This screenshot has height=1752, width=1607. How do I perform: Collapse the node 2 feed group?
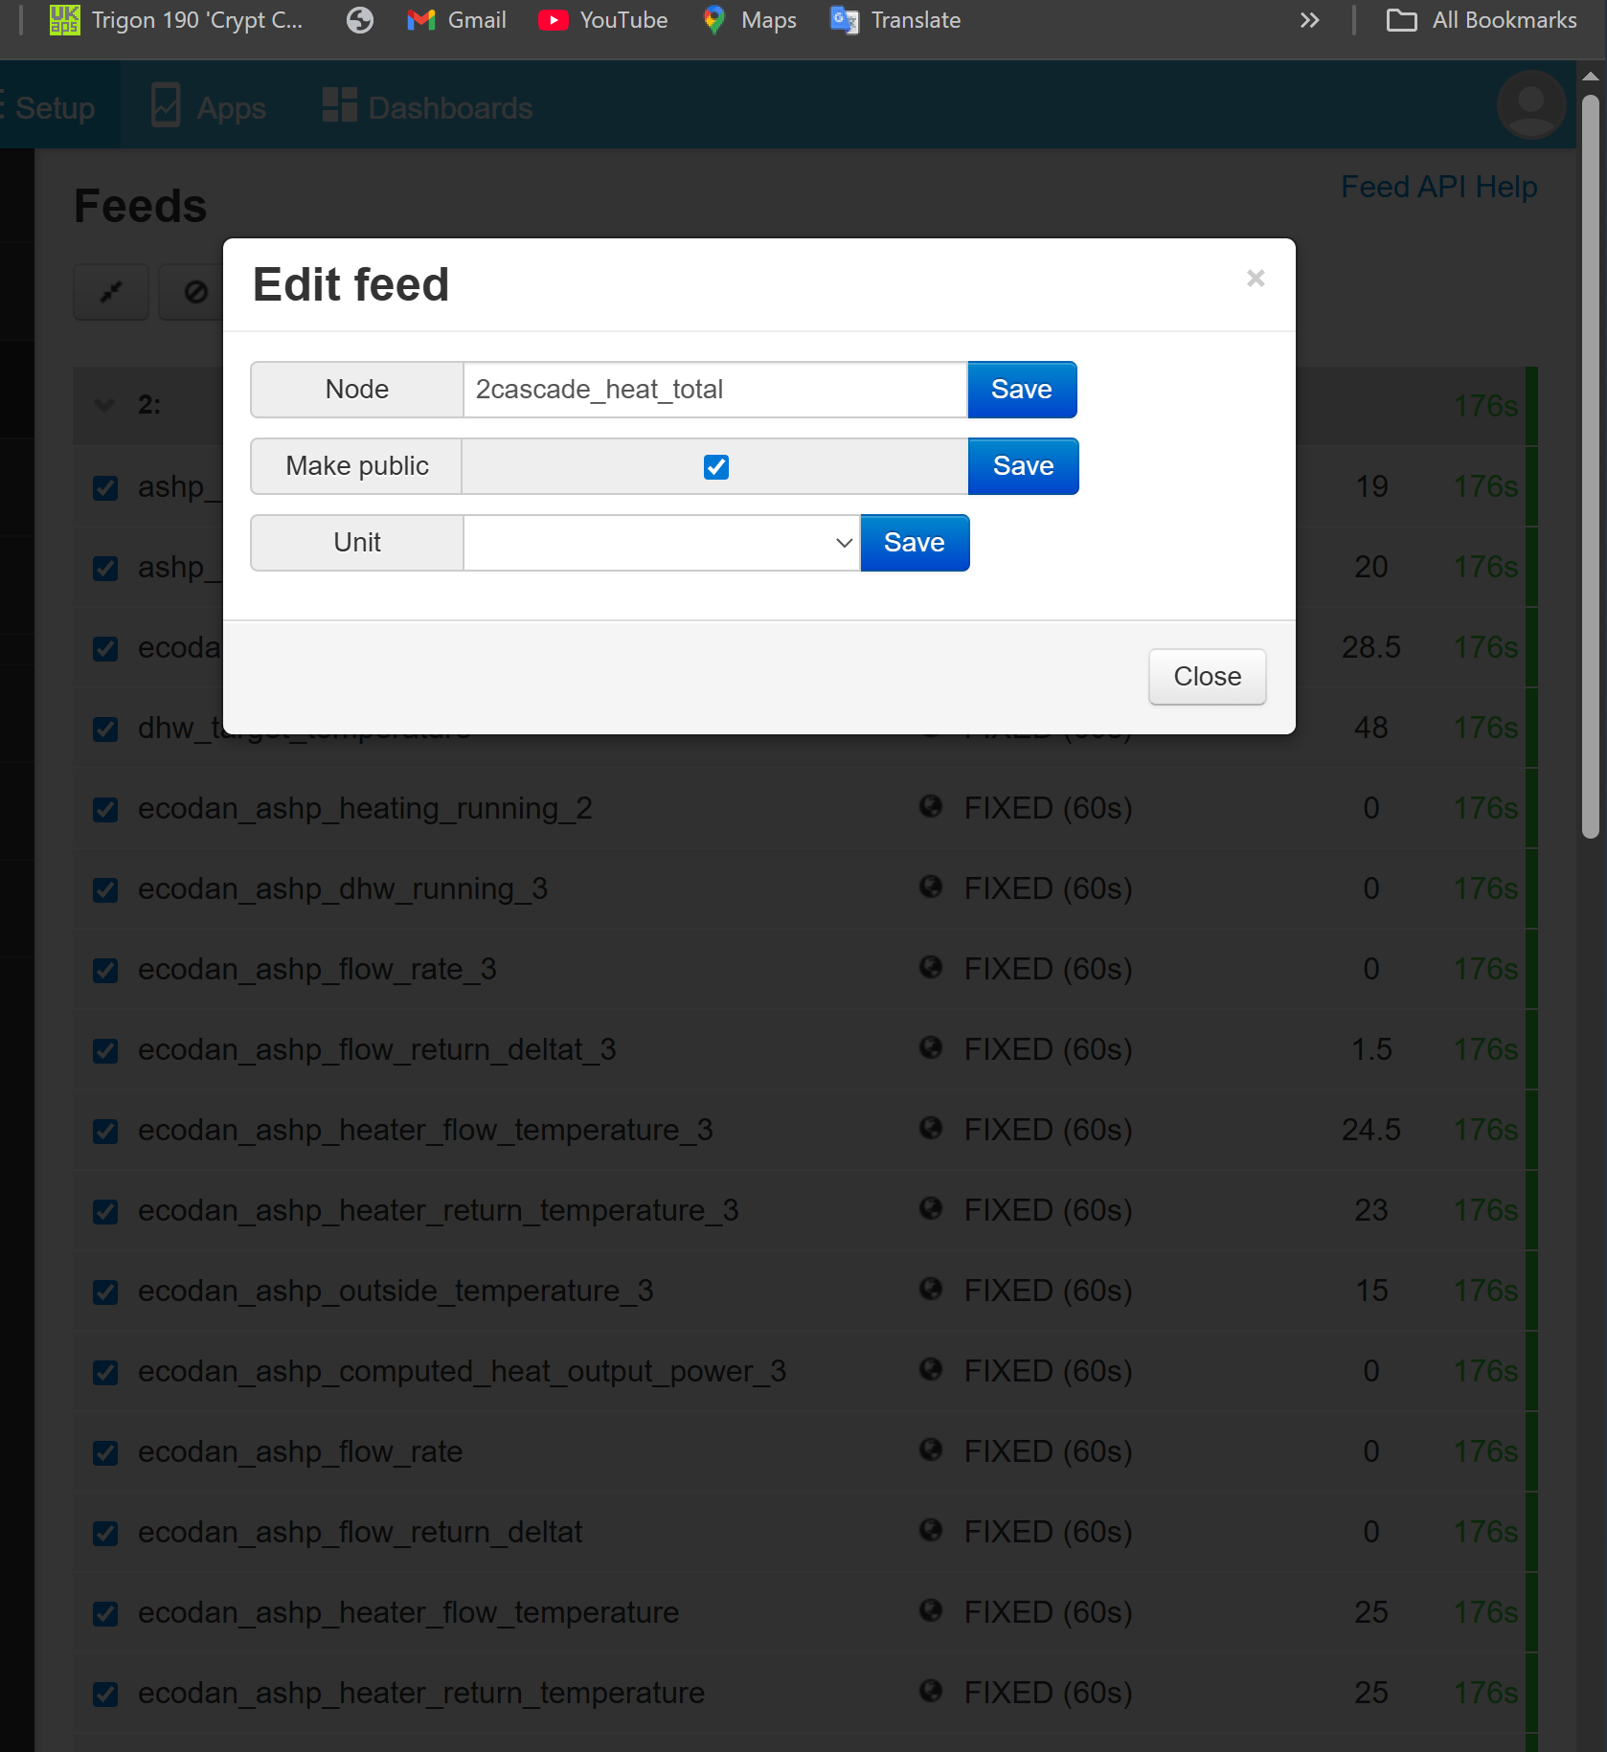point(105,405)
